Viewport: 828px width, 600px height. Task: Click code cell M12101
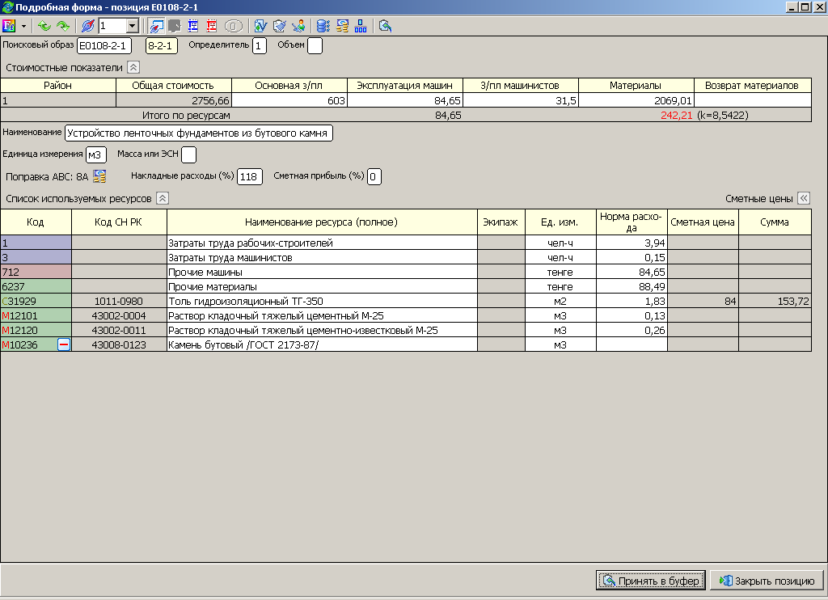(x=36, y=316)
